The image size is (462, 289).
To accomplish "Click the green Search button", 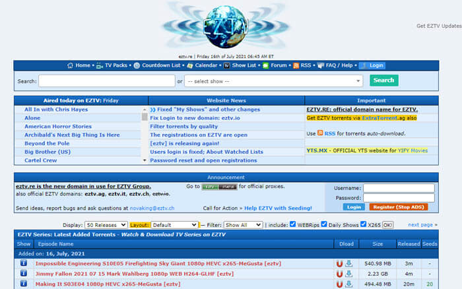I will click(384, 80).
